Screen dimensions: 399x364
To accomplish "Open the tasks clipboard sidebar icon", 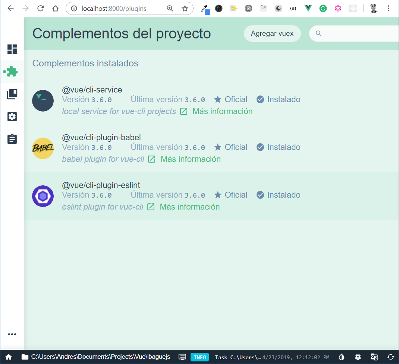I will (x=12, y=139).
